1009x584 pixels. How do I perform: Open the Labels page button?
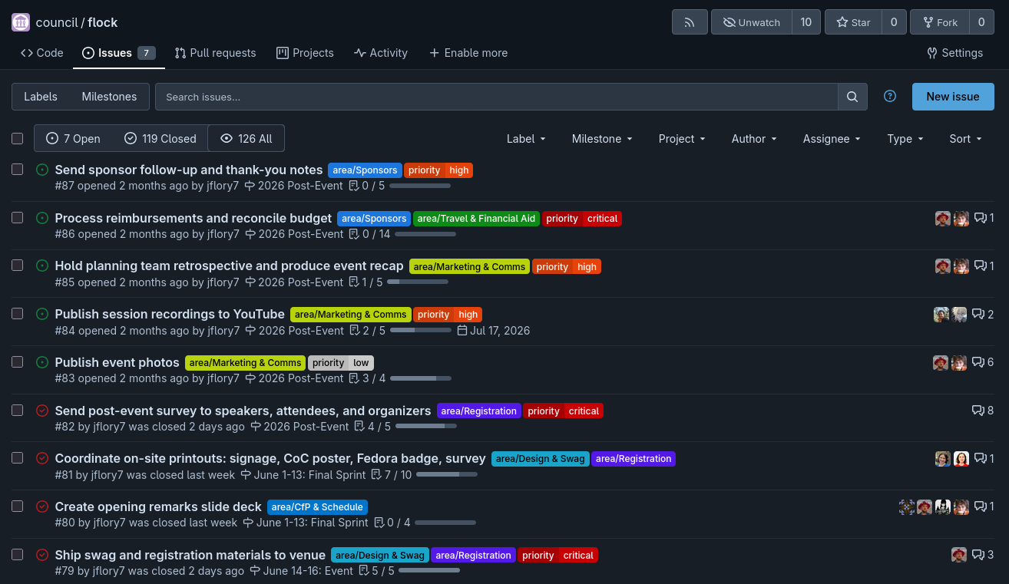(41, 97)
